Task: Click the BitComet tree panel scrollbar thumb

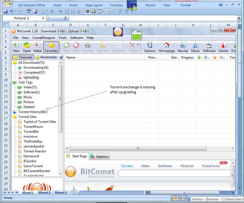Action: [60, 99]
